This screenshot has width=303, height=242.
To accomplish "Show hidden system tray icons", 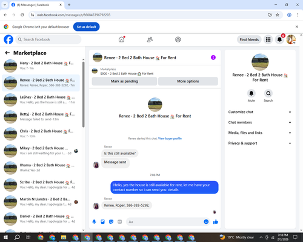I will click(x=261, y=237).
